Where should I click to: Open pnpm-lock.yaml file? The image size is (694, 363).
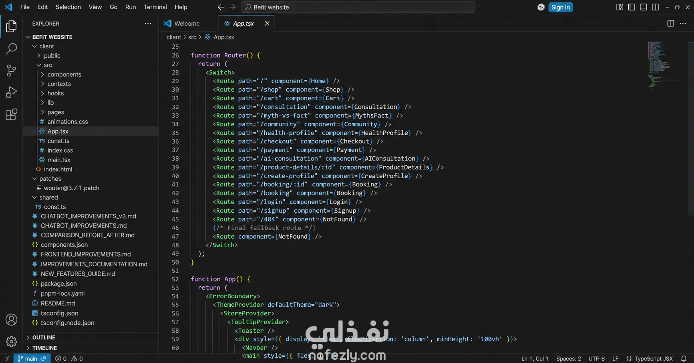(62, 293)
